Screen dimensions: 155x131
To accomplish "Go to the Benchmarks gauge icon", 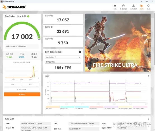I will (x=123, y=6).
